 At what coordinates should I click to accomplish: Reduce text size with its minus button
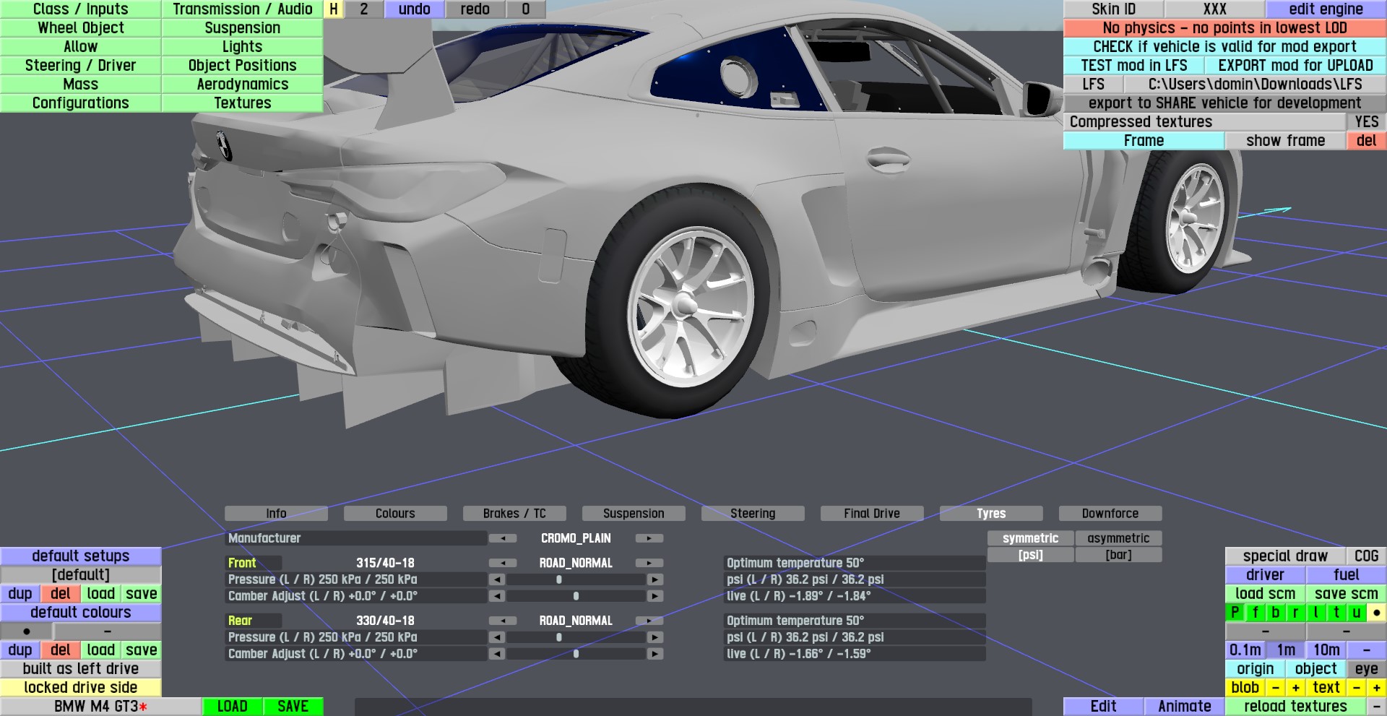coord(1357,688)
